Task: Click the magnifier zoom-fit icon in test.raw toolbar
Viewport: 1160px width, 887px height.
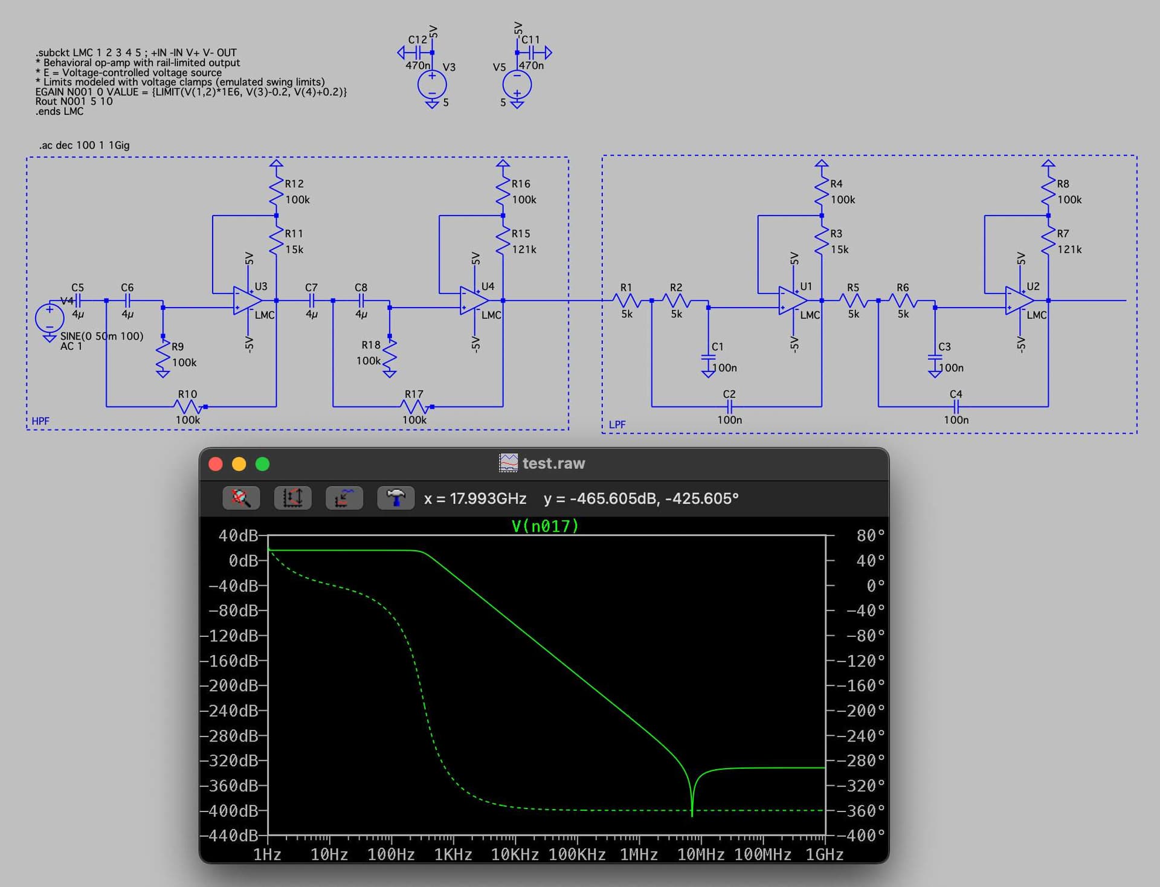Action: click(x=241, y=498)
